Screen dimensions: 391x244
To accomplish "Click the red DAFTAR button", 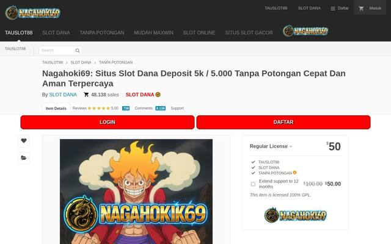I will [283, 122].
